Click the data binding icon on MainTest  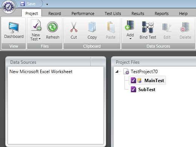tap(140, 80)
